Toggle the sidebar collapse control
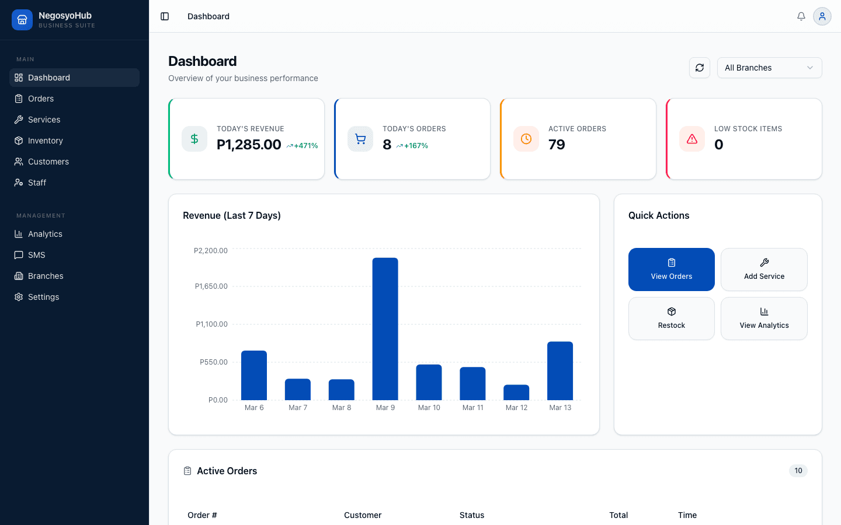The image size is (841, 525). point(165,16)
